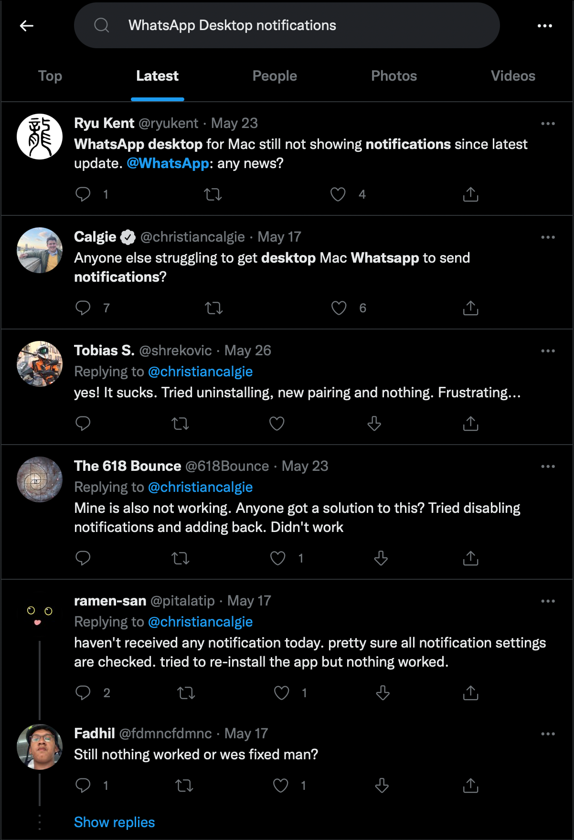The image size is (574, 840).
Task: Share Calgie's tweet via share icon
Action: (x=470, y=308)
